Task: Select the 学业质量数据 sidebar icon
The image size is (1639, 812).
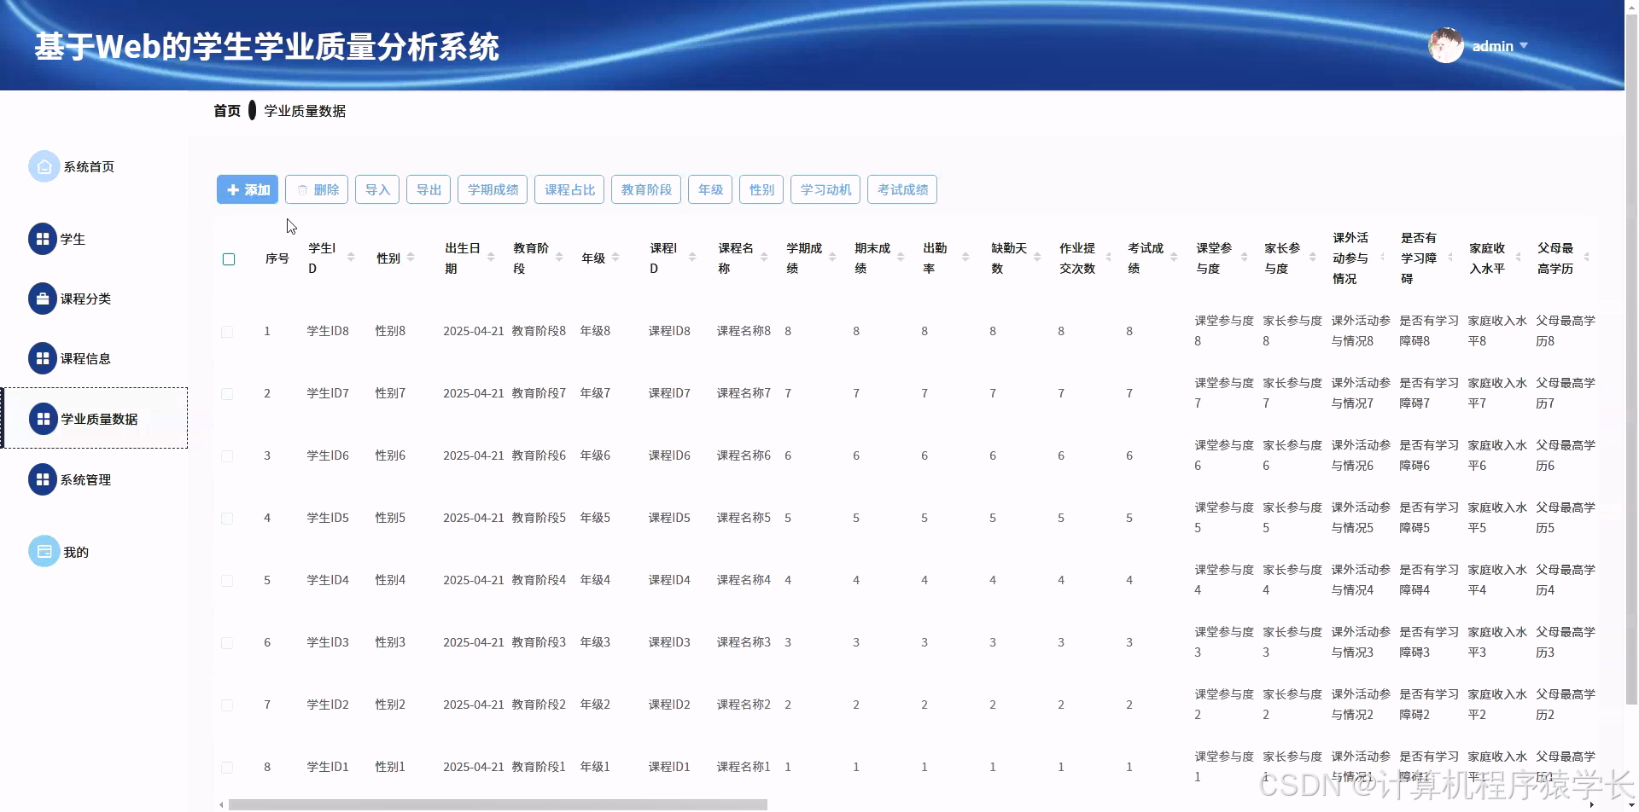Action: pyautogui.click(x=43, y=419)
